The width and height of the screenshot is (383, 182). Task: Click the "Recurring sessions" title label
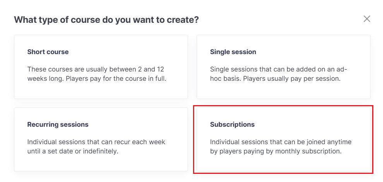pos(58,124)
